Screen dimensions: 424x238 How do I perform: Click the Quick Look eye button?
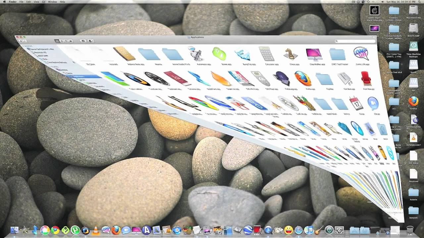tap(83, 41)
